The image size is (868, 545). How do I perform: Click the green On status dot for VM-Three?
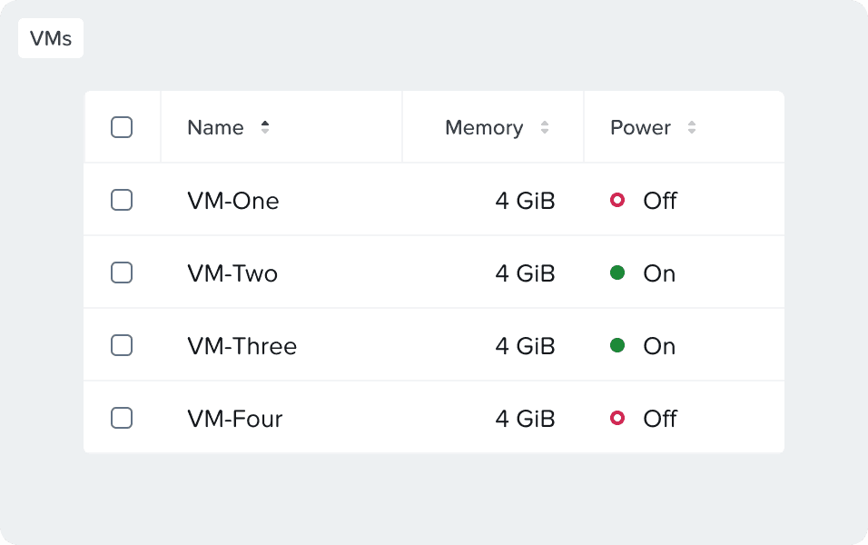(x=617, y=345)
